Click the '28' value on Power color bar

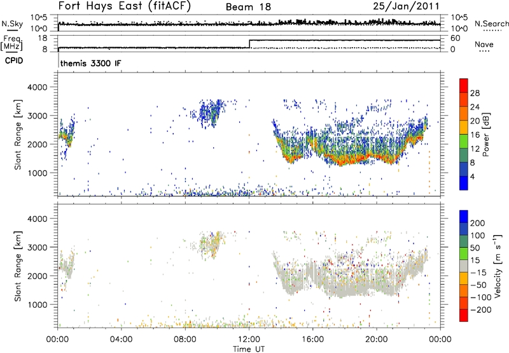475,93
